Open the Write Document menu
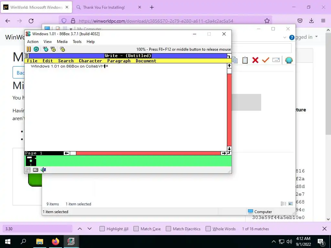Image resolution: width=331 pixels, height=248 pixels. point(146,61)
